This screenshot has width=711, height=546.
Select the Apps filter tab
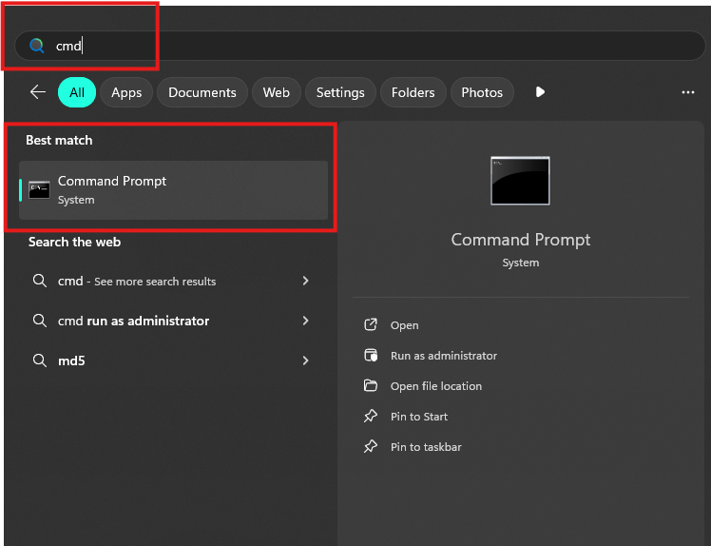[126, 92]
